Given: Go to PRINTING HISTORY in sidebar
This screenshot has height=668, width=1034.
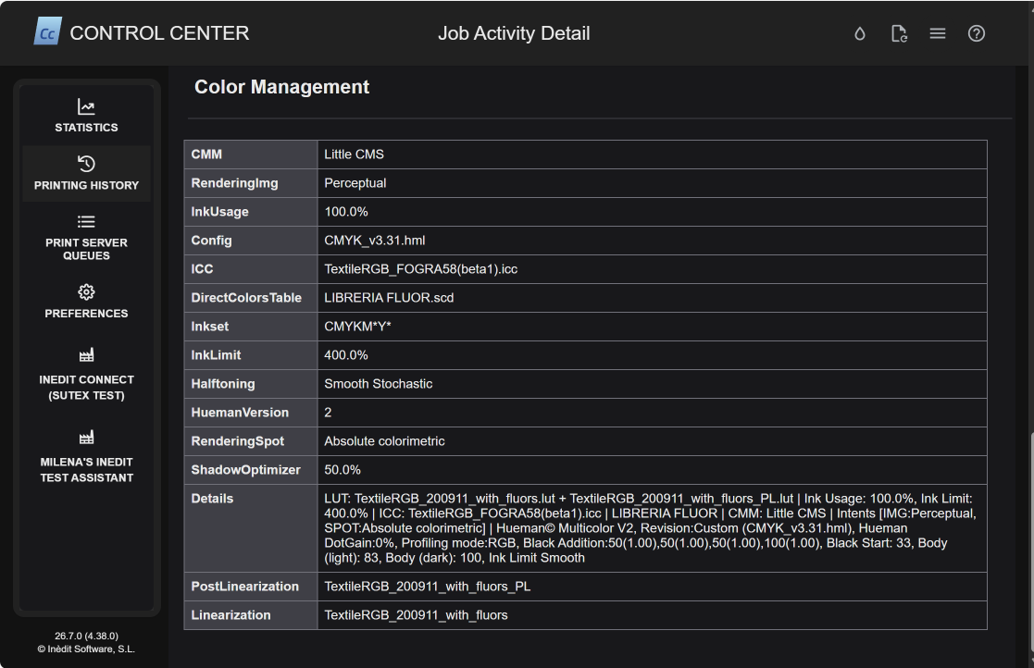Looking at the screenshot, I should pos(86,174).
